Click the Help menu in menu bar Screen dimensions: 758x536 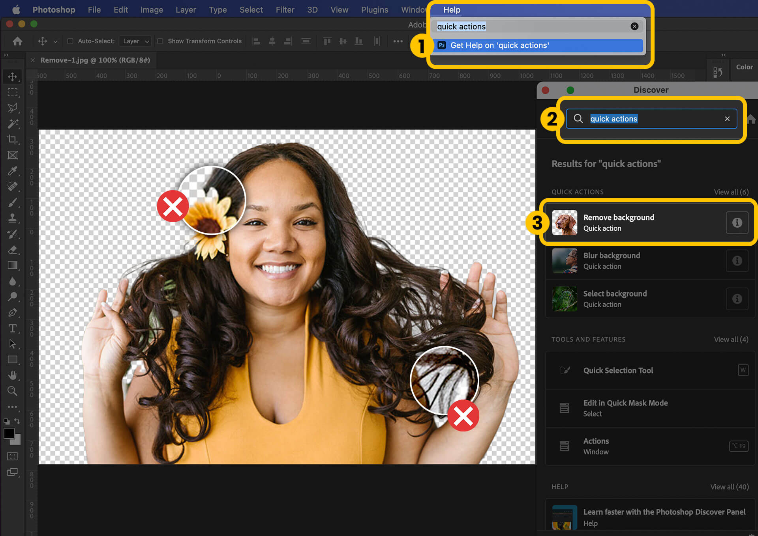(x=452, y=9)
